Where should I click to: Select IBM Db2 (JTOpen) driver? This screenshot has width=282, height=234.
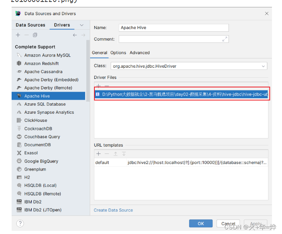tap(43, 210)
